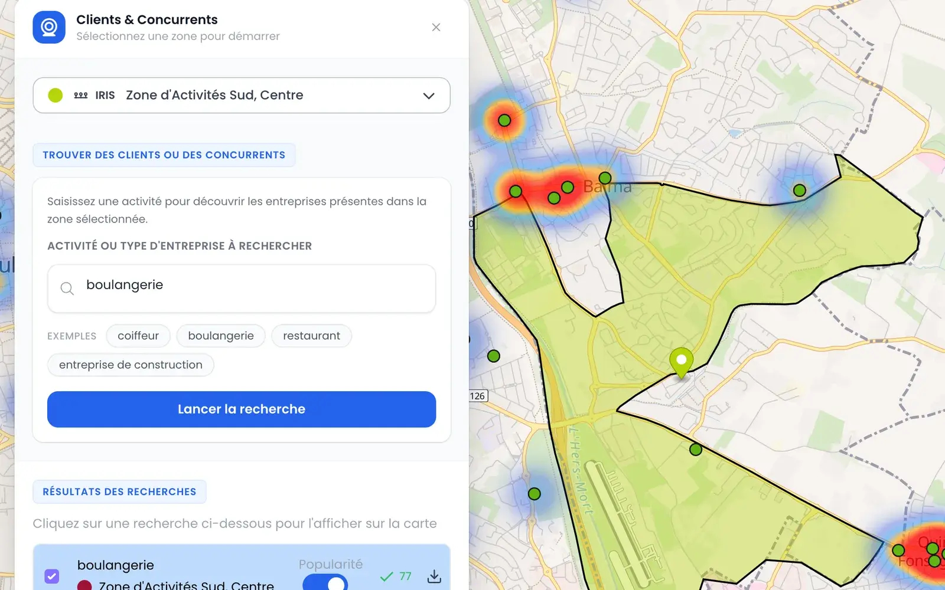Image resolution: width=945 pixels, height=590 pixels.
Task: Click the 77 result count
Action: [405, 576]
